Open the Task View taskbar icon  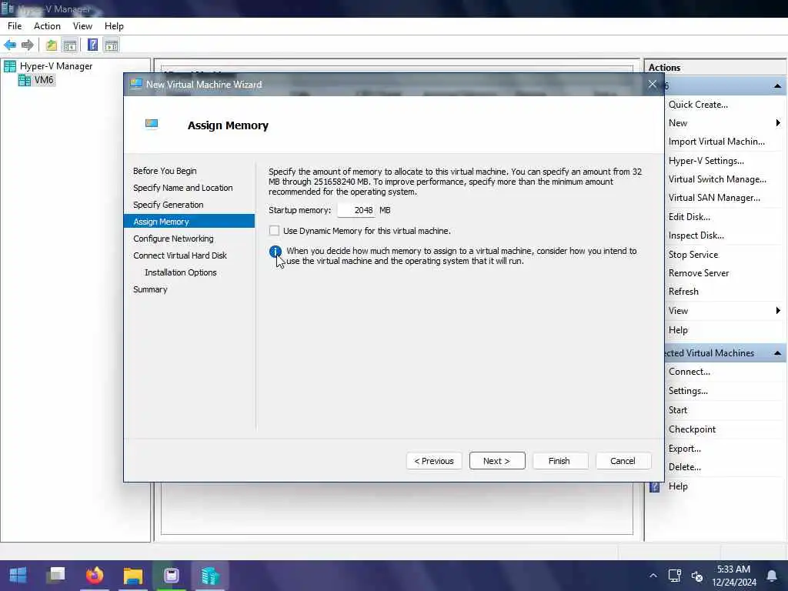tap(56, 575)
